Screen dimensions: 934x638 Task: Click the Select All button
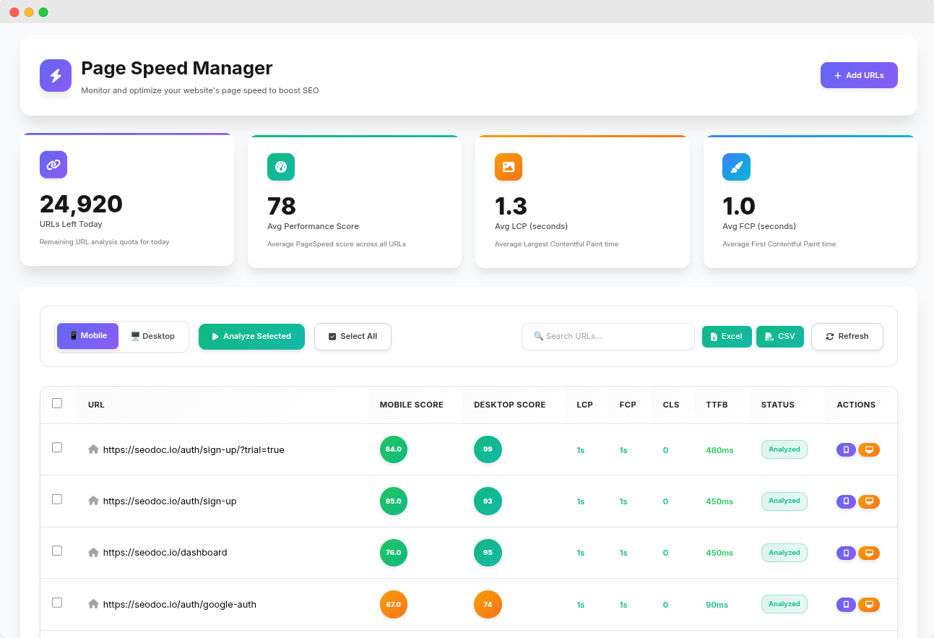tap(353, 337)
